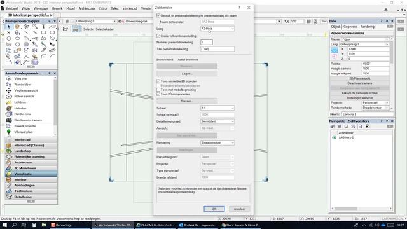Open the Detaillering tool set
Viewport: 407px width, 229px height.
coord(31,197)
